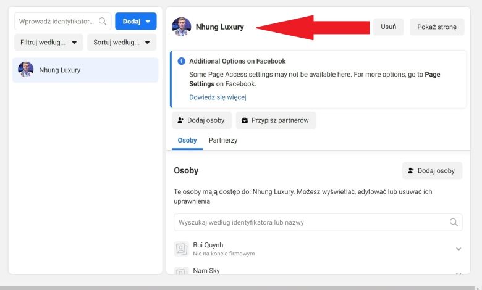Click Nhung Luxury avatar in the left list
The width and height of the screenshot is (482, 290).
pos(25,69)
